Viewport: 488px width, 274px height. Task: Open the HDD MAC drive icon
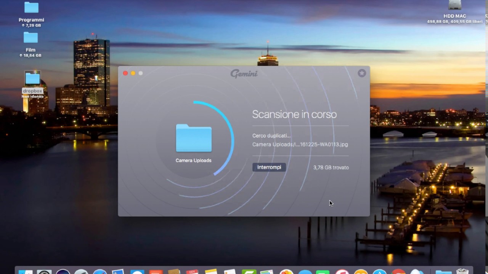[x=455, y=5]
